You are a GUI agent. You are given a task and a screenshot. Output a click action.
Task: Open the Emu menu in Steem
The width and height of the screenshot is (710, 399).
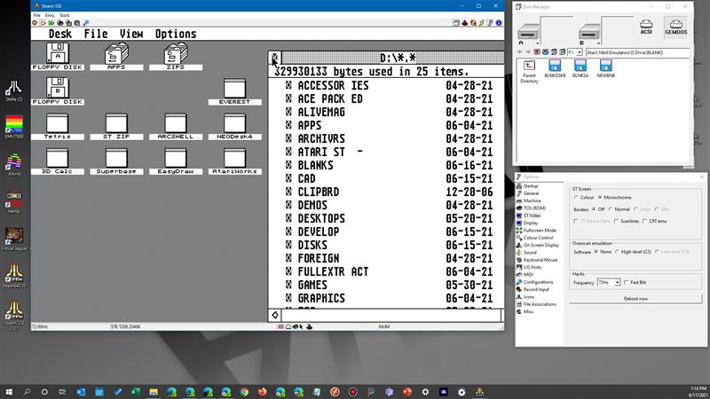pos(50,15)
